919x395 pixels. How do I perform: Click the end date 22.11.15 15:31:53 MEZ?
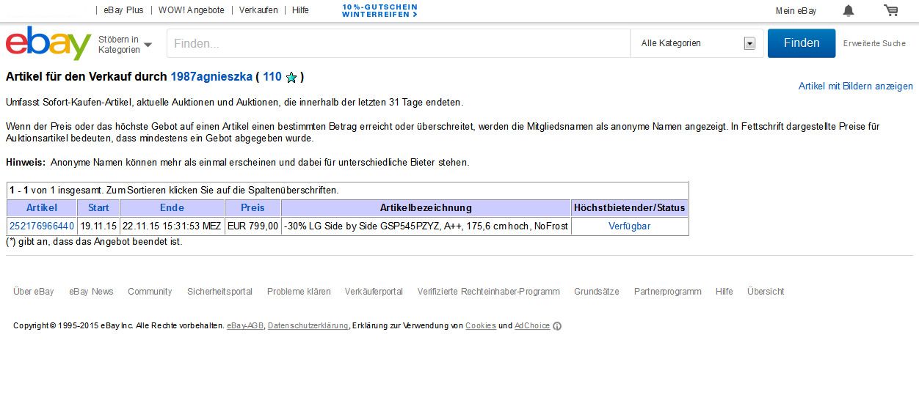(172, 226)
